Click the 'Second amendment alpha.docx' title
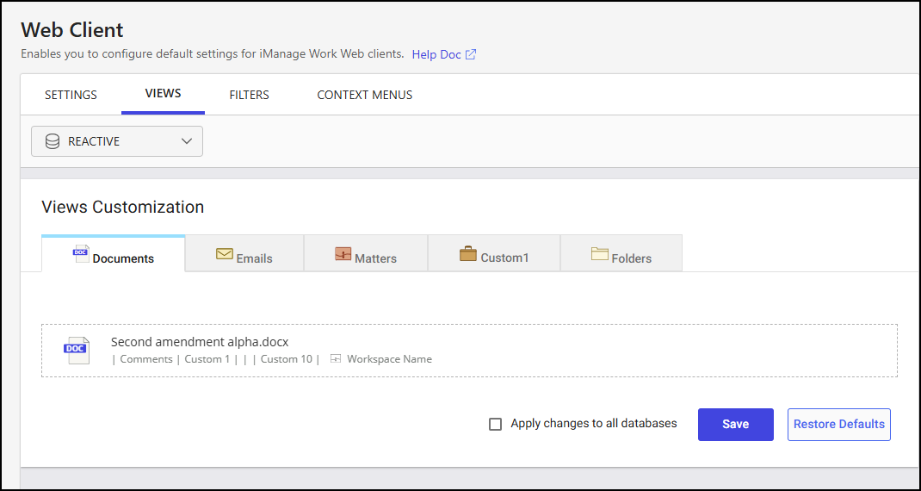 (x=200, y=342)
